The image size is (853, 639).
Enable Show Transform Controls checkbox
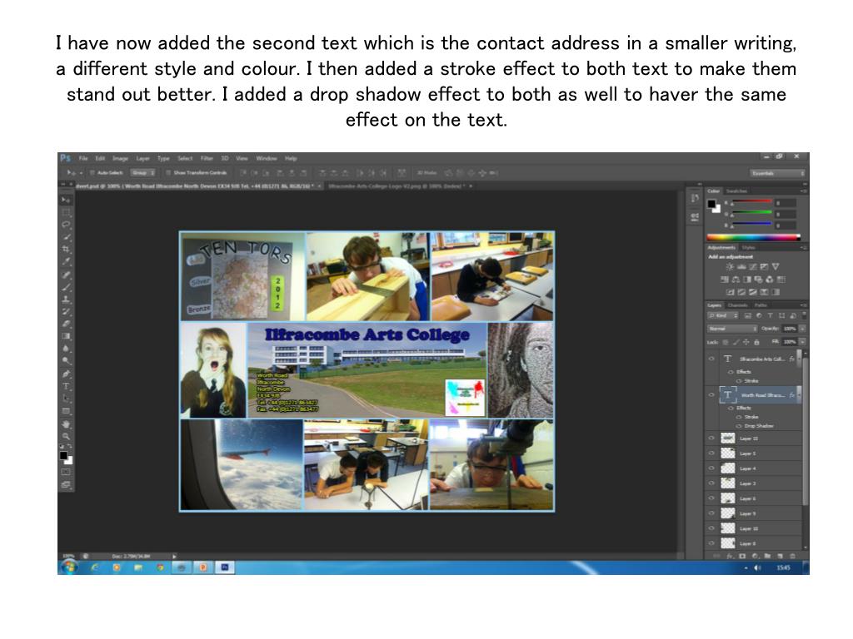(x=168, y=173)
